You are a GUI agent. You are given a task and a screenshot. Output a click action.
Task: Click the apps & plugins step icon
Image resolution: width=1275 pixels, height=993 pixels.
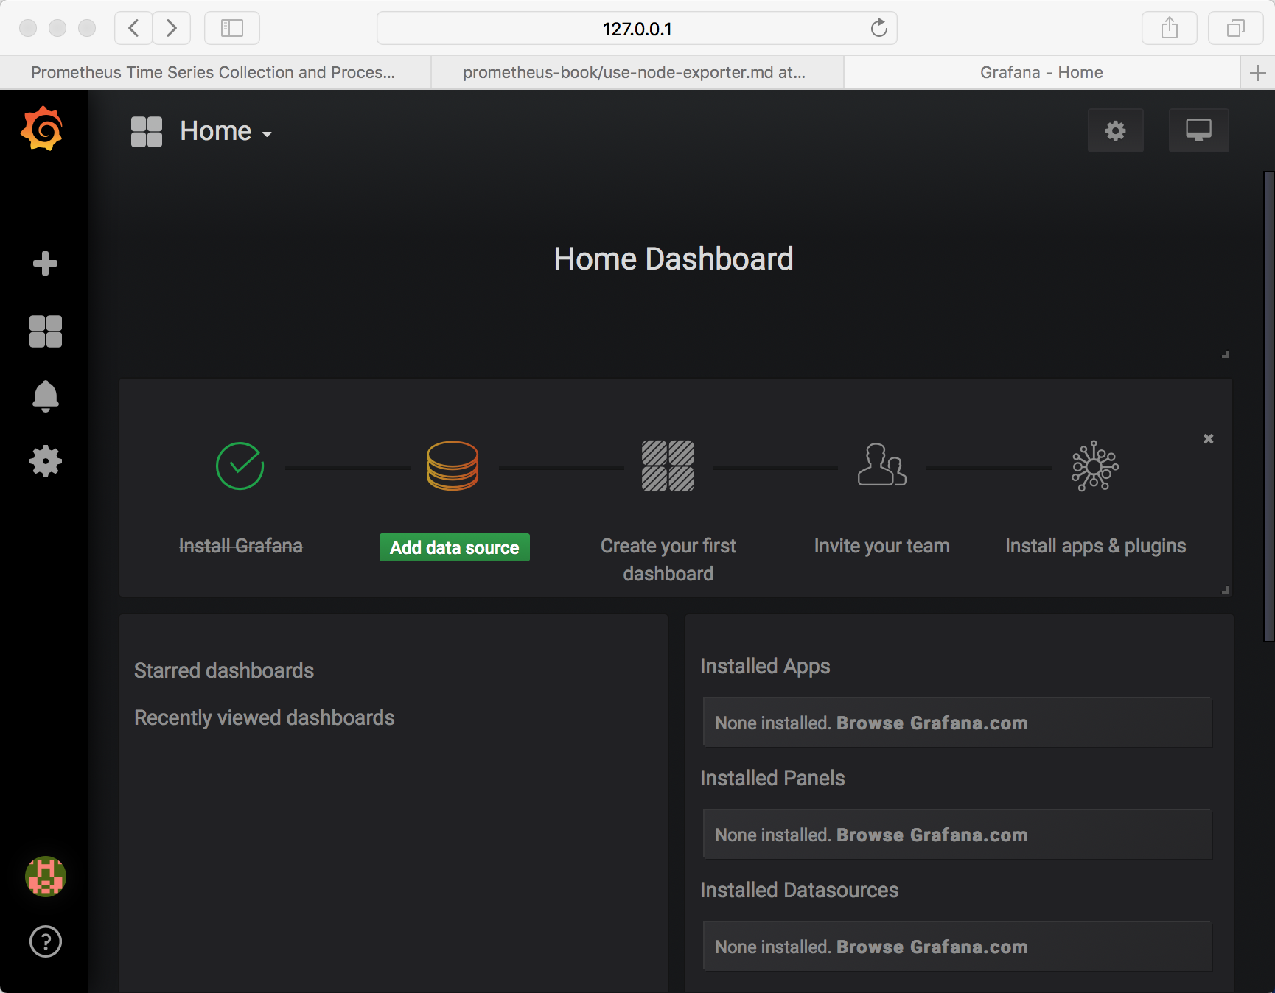pos(1095,466)
